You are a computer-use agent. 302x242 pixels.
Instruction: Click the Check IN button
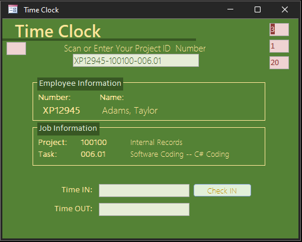[222, 191]
